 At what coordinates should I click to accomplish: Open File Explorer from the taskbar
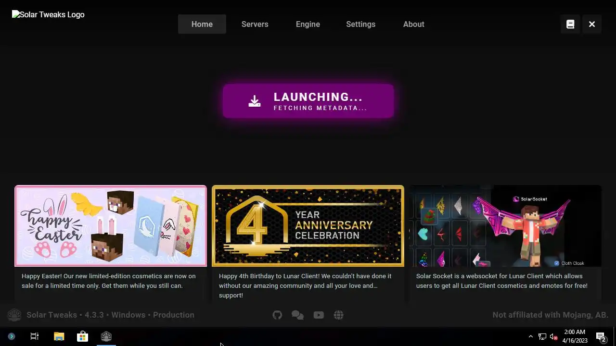tap(59, 336)
